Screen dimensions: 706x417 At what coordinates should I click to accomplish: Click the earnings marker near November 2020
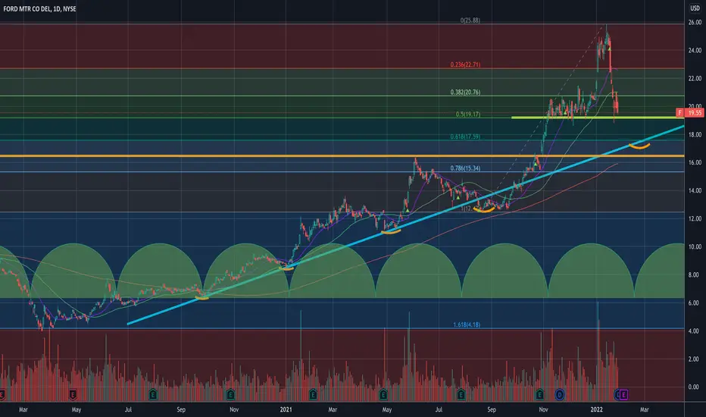tap(230, 395)
